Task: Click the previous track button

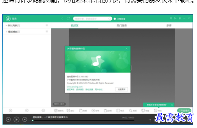Action: tap(8, 120)
